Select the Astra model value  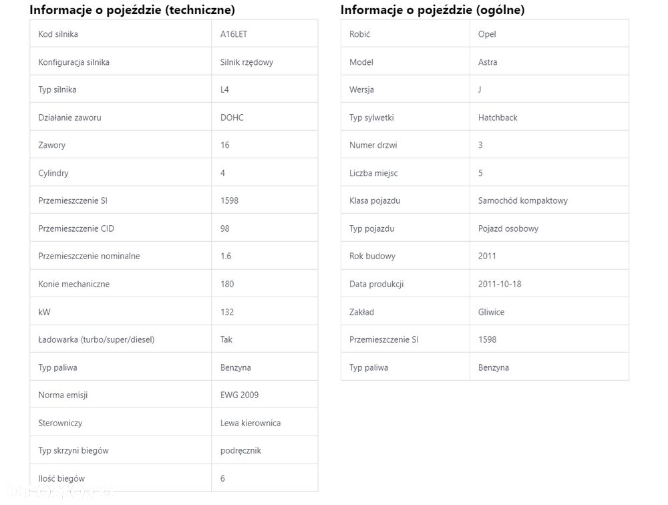488,62
